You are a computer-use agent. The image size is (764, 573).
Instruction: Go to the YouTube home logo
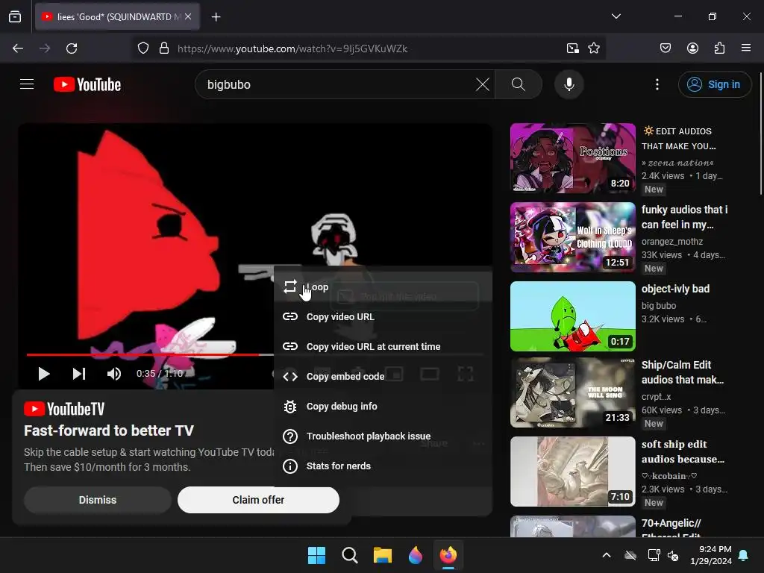(87, 84)
